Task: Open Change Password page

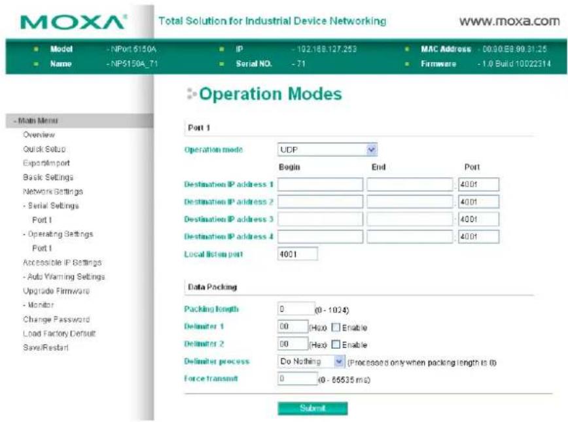Action: click(56, 319)
